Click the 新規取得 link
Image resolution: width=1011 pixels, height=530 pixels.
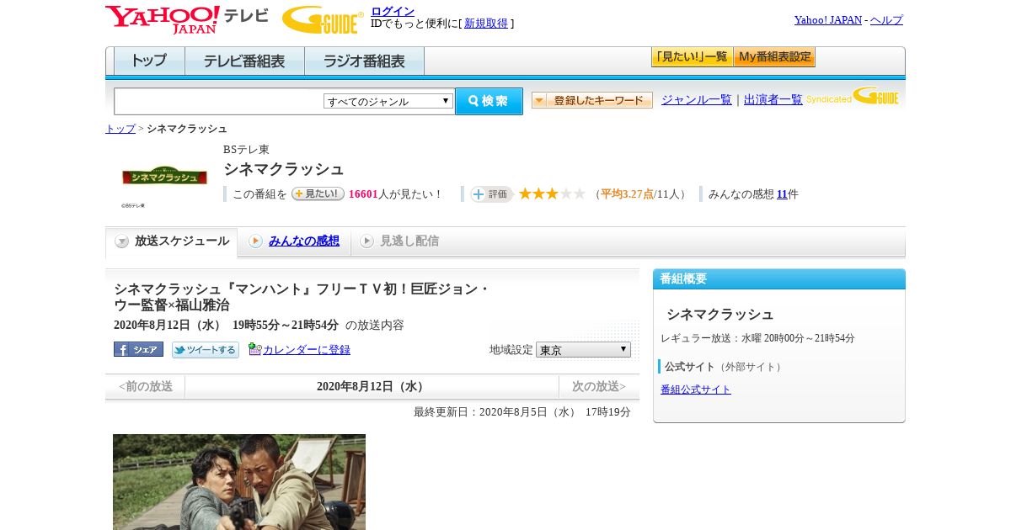click(x=486, y=24)
